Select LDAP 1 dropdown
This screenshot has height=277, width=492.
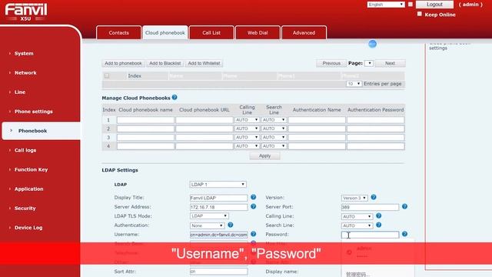pos(218,185)
